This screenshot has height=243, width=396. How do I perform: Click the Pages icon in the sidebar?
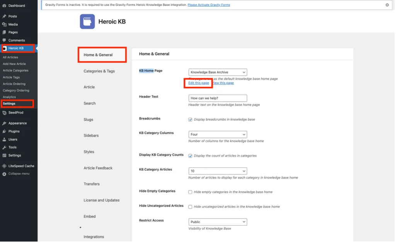pyautogui.click(x=4, y=33)
